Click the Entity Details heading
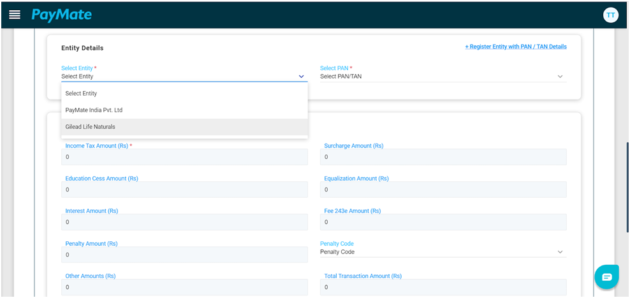This screenshot has height=298, width=630. 82,48
